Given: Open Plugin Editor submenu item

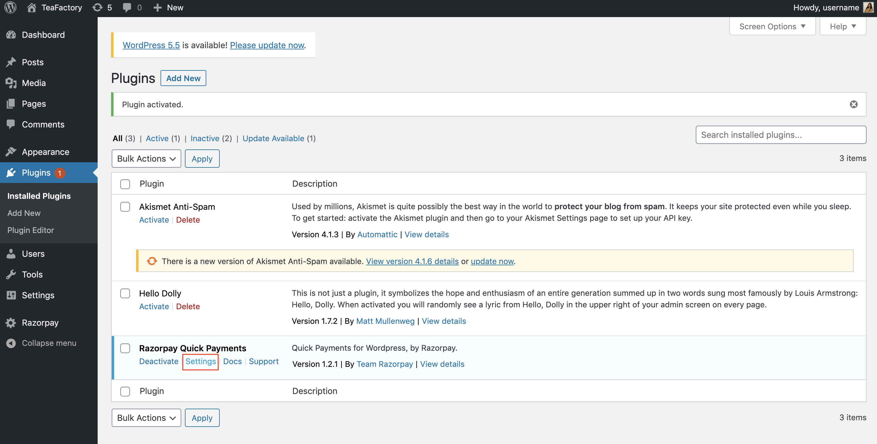Looking at the screenshot, I should click(x=31, y=230).
